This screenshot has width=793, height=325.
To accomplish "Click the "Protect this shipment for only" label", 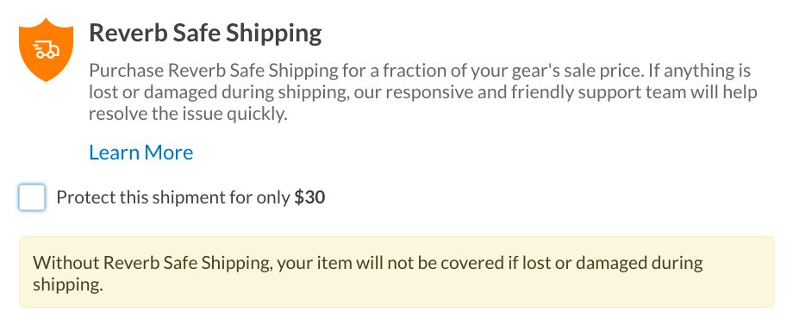I will (x=173, y=197).
